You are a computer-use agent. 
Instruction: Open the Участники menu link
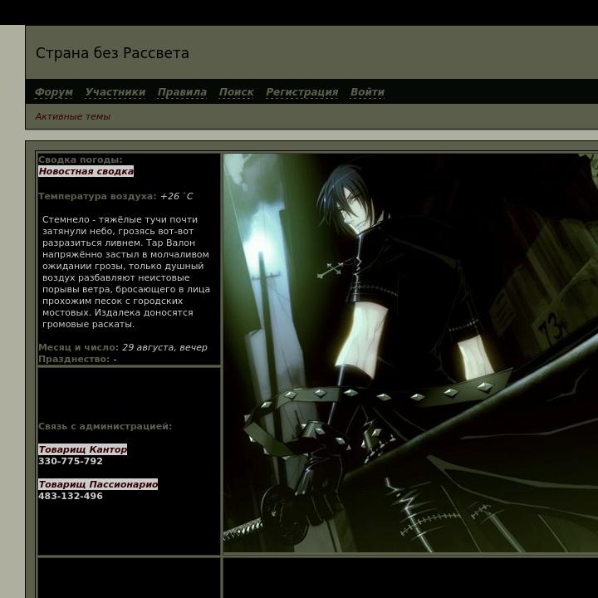(115, 92)
